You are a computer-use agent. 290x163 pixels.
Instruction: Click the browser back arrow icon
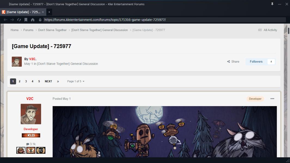pyautogui.click(x=5, y=20)
